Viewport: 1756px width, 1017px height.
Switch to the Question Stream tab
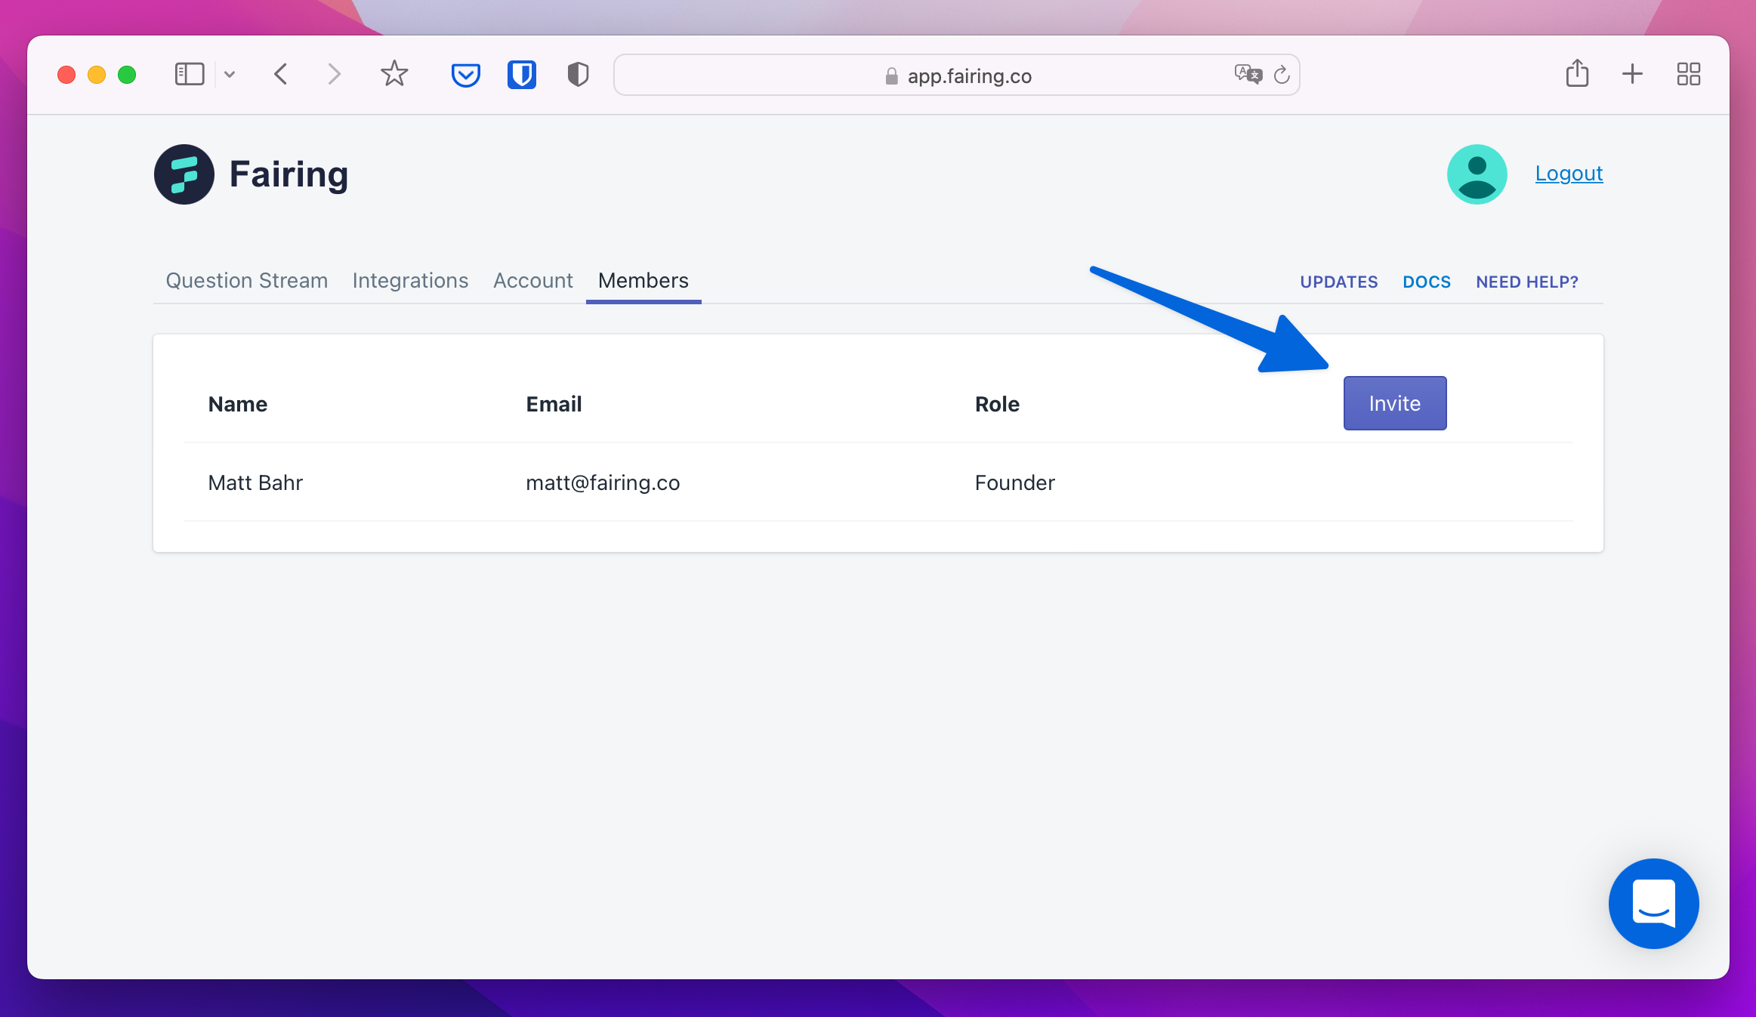(x=246, y=281)
